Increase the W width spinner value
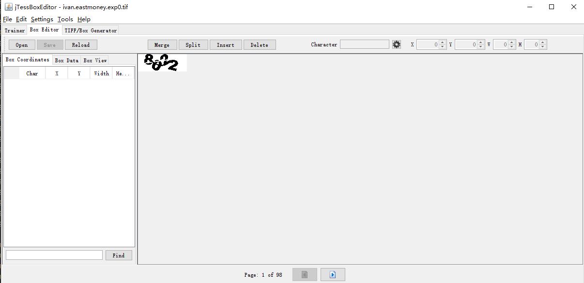Viewport: 584px width, 283px height. click(x=512, y=42)
